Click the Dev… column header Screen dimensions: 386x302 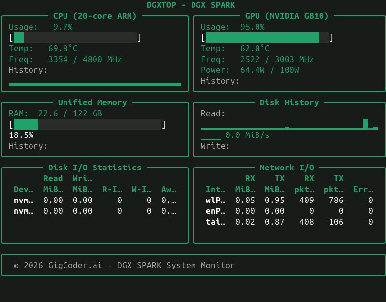(24, 189)
